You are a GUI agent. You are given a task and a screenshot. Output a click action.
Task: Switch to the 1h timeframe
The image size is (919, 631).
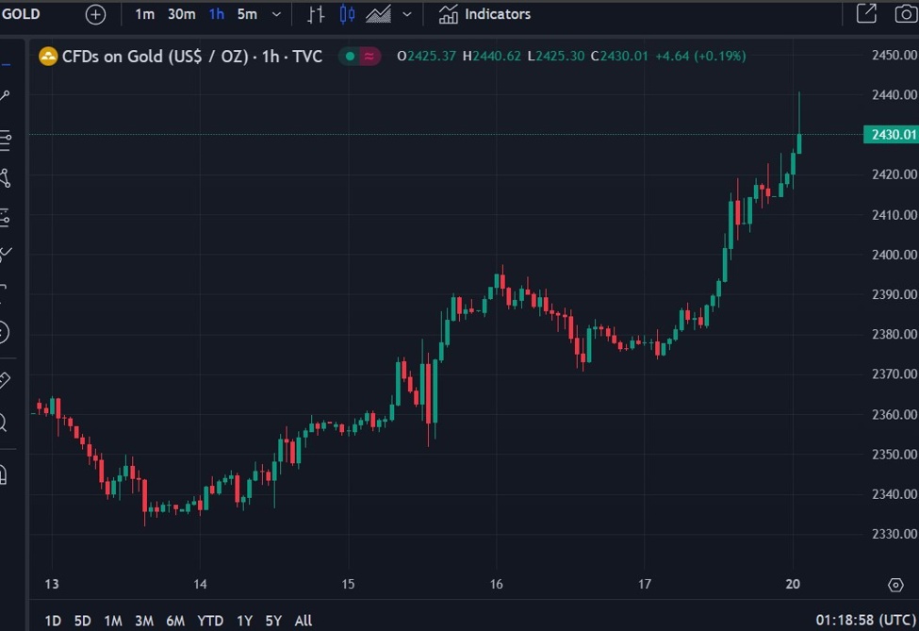tap(216, 14)
